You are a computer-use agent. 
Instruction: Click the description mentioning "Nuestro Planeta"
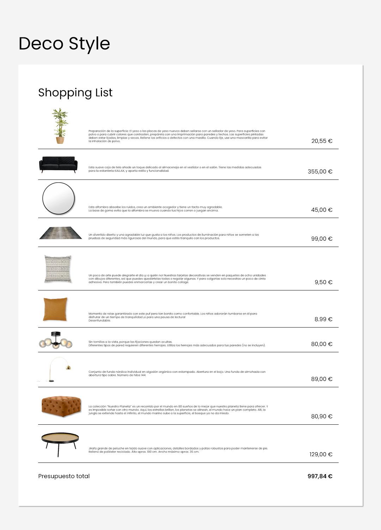coord(178,410)
